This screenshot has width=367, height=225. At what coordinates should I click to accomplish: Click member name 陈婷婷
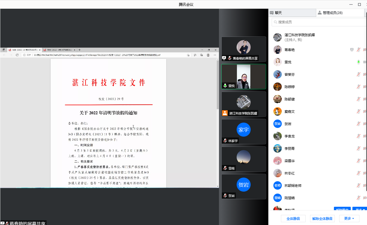(290, 87)
